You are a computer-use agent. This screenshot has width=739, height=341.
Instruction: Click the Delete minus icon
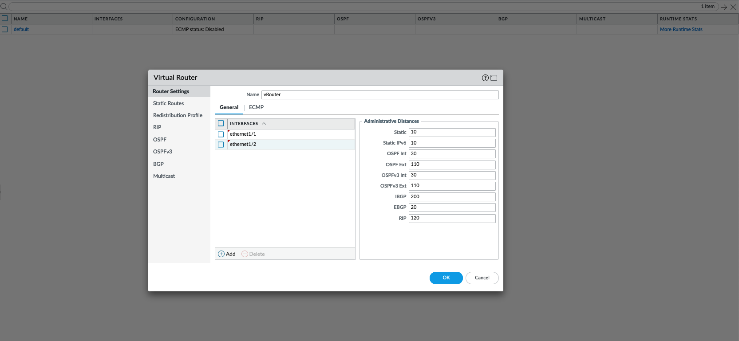pyautogui.click(x=245, y=254)
